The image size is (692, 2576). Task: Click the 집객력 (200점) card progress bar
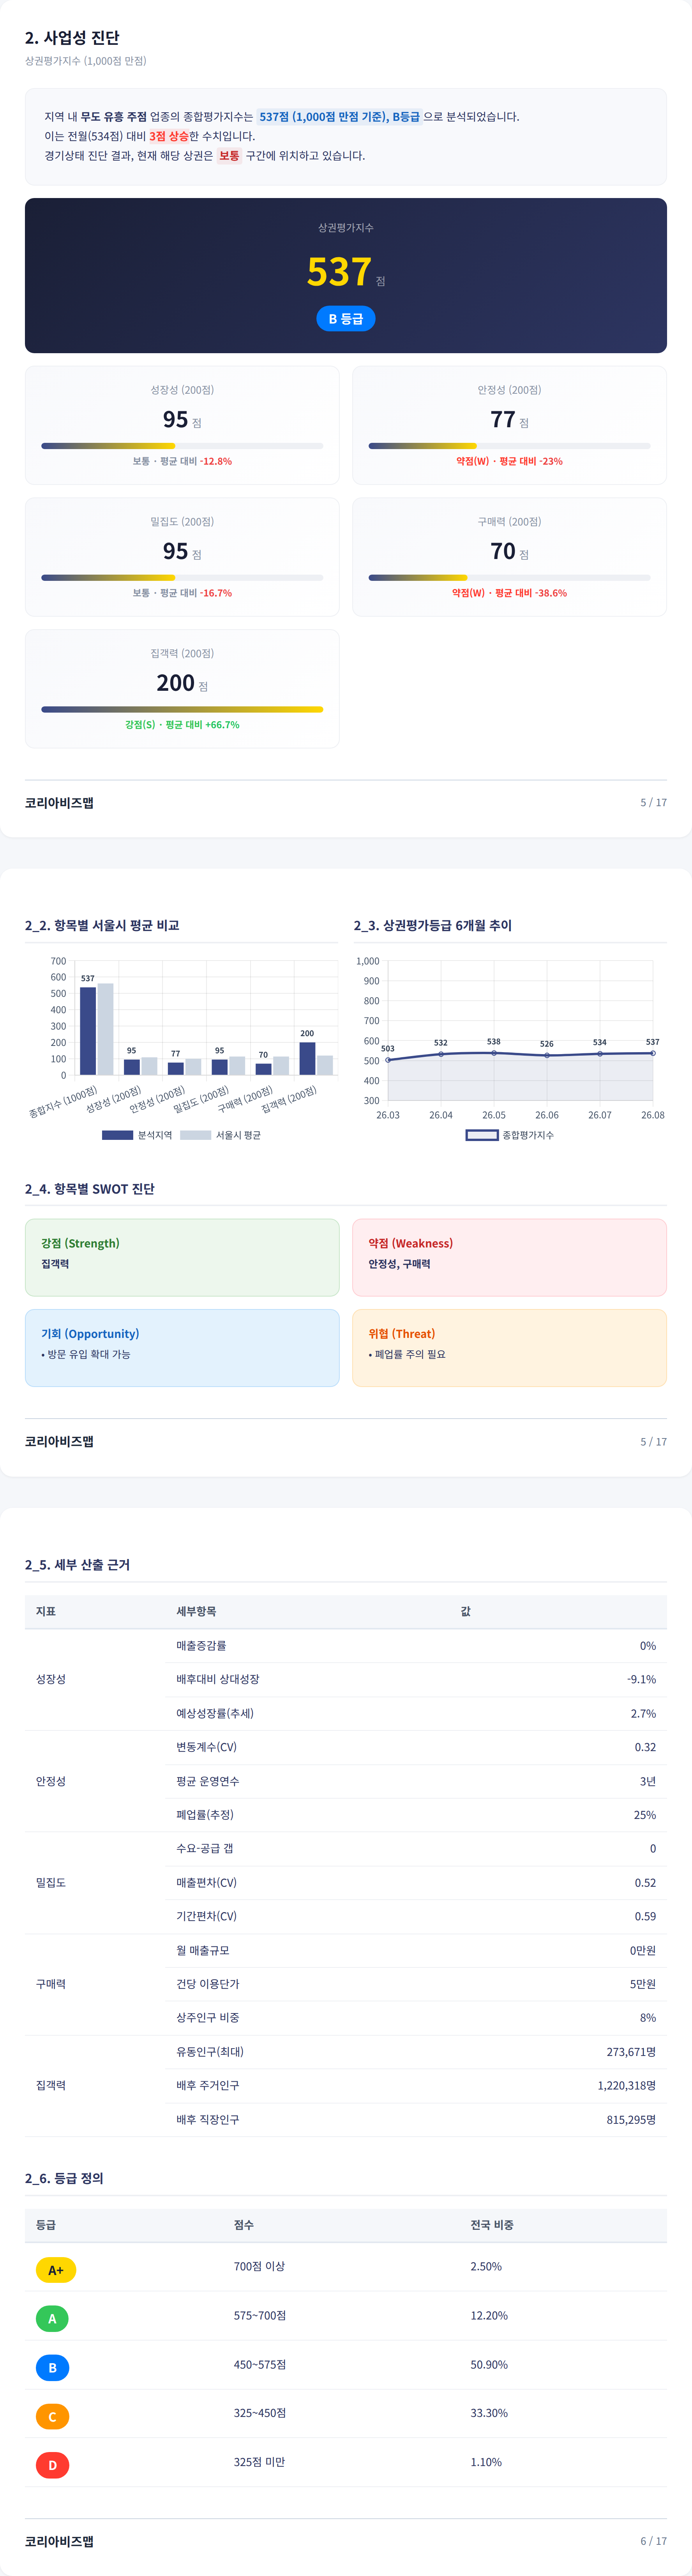pyautogui.click(x=182, y=709)
